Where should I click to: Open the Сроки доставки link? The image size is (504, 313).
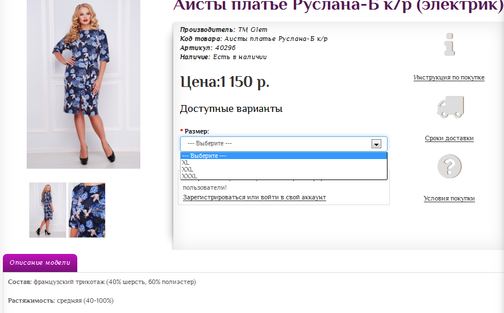click(449, 138)
